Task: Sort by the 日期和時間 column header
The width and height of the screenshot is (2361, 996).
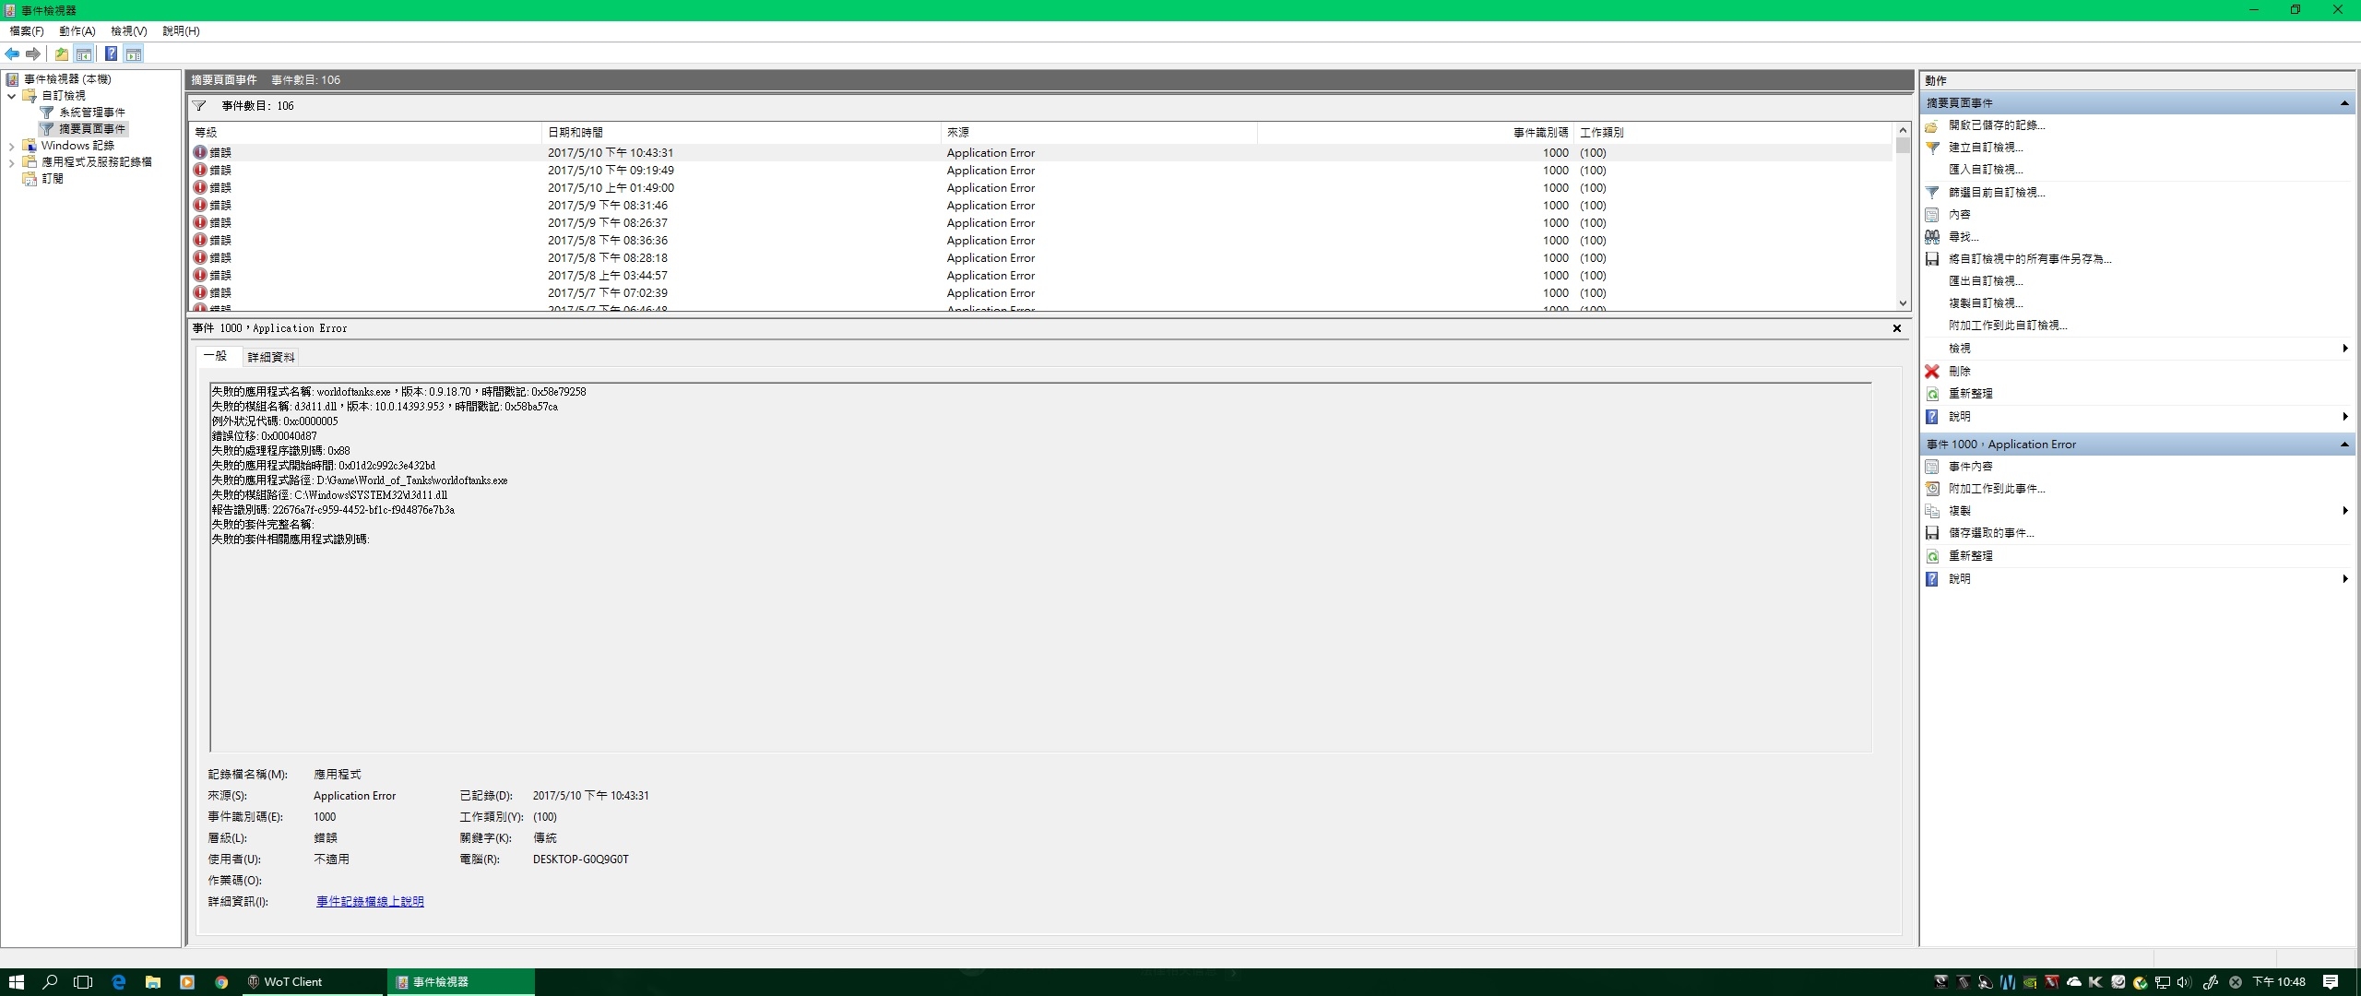Action: click(x=741, y=133)
